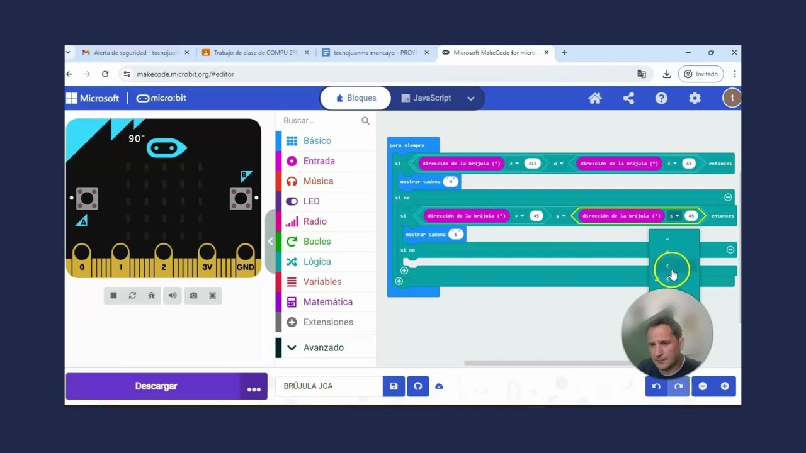Screen dimensions: 806x453
Task: Open the Matemática block category
Action: click(326, 302)
